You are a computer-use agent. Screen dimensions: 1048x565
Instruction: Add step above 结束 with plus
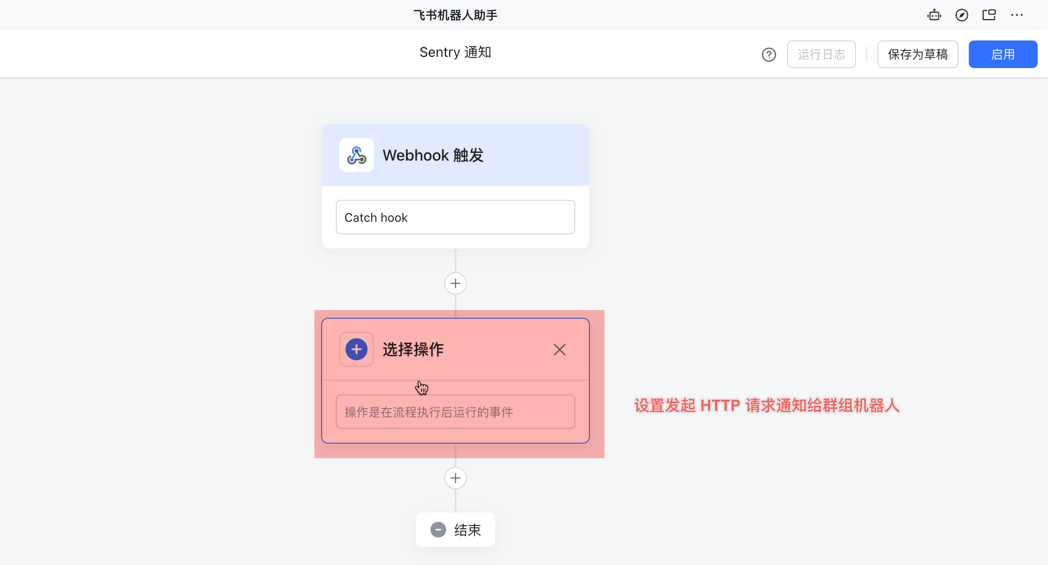[456, 478]
